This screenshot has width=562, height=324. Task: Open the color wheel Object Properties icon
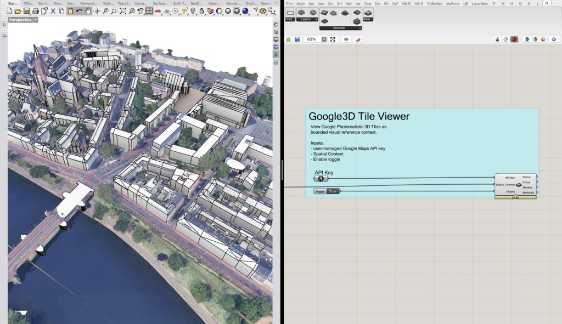pyautogui.click(x=219, y=11)
